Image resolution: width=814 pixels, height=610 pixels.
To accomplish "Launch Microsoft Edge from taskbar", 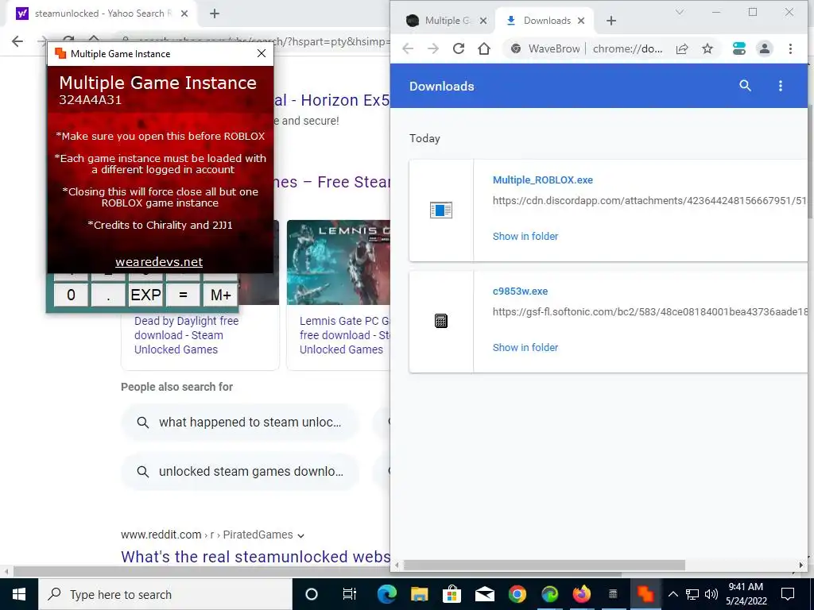I will pos(387,594).
